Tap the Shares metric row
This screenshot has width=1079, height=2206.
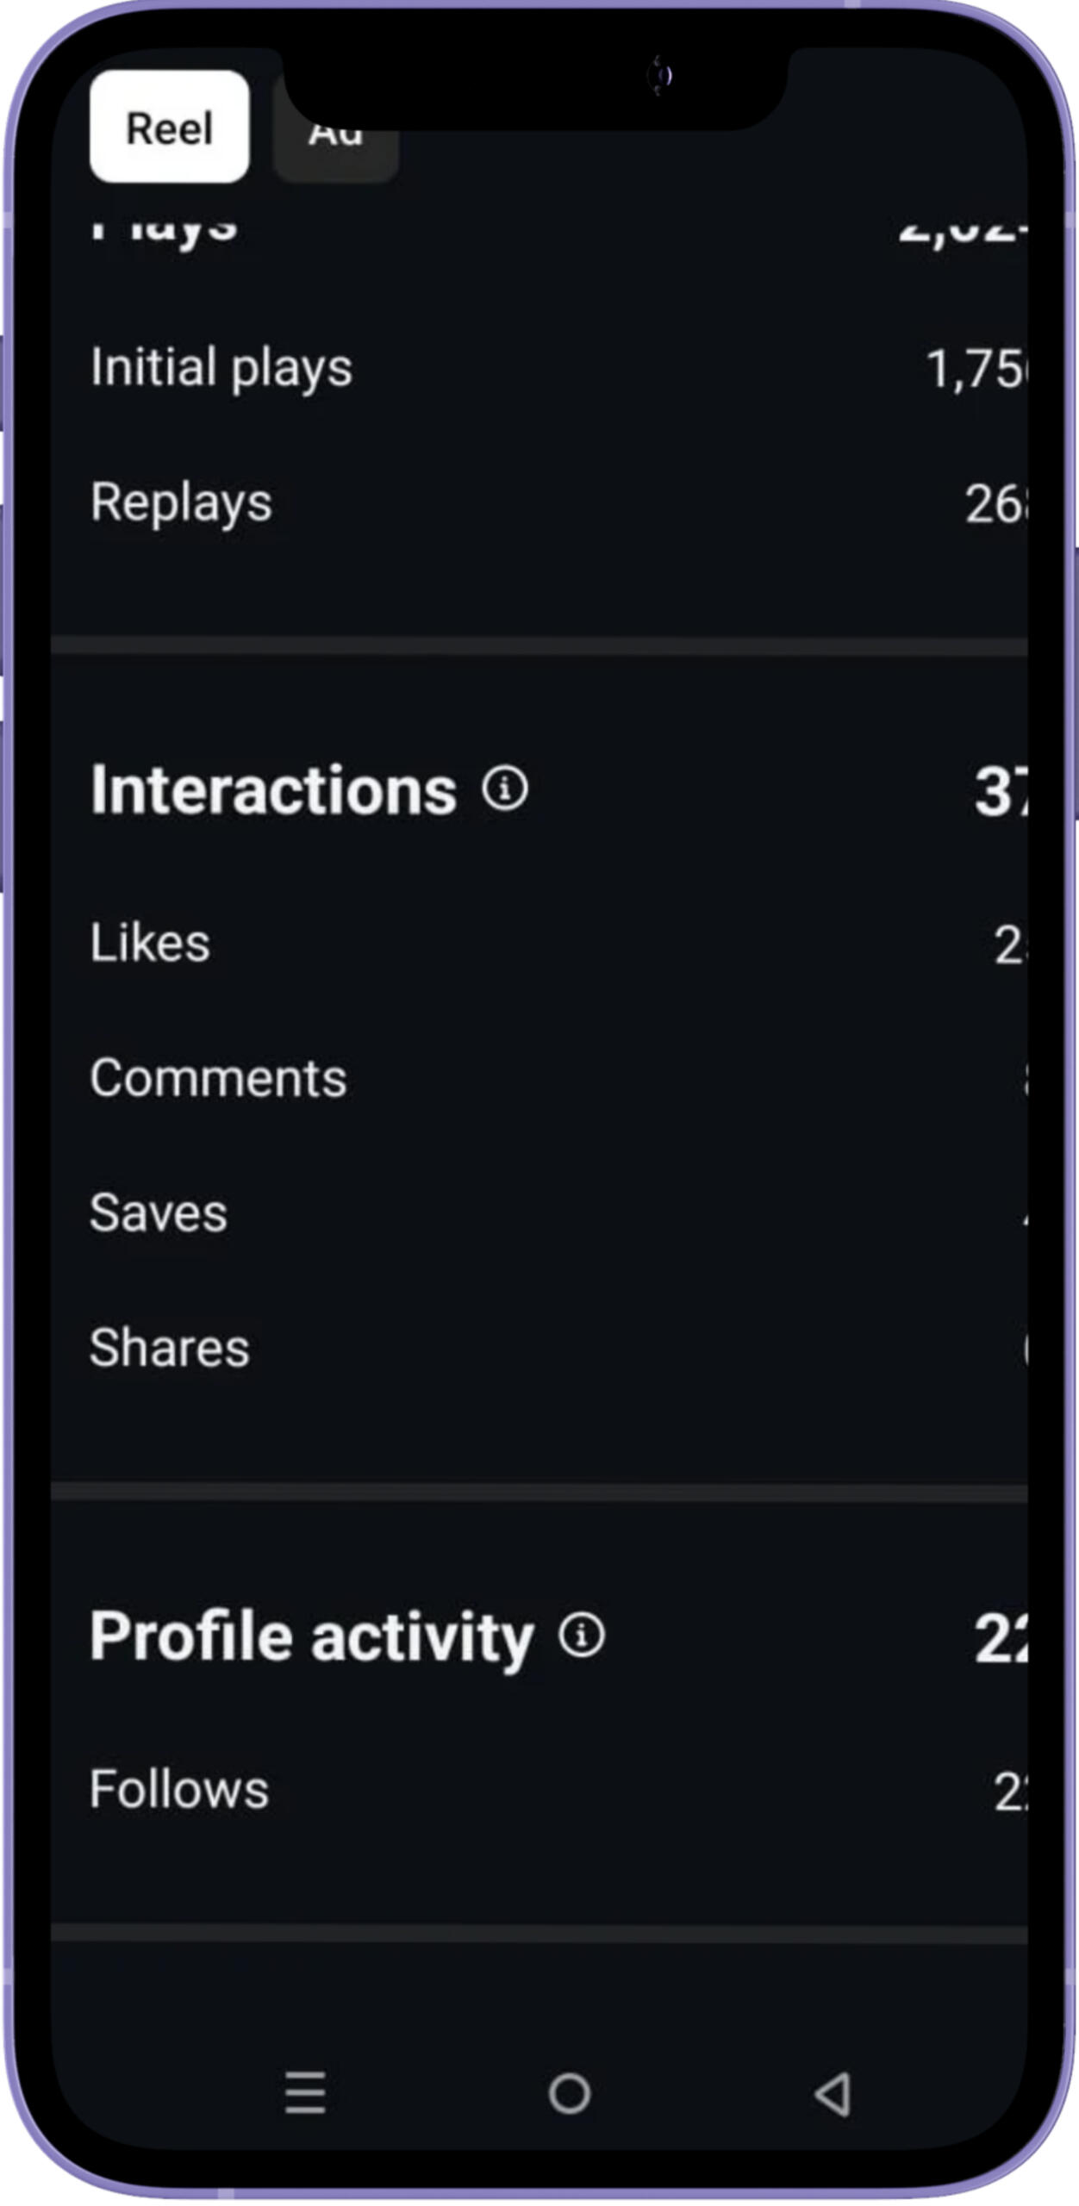tap(539, 1349)
